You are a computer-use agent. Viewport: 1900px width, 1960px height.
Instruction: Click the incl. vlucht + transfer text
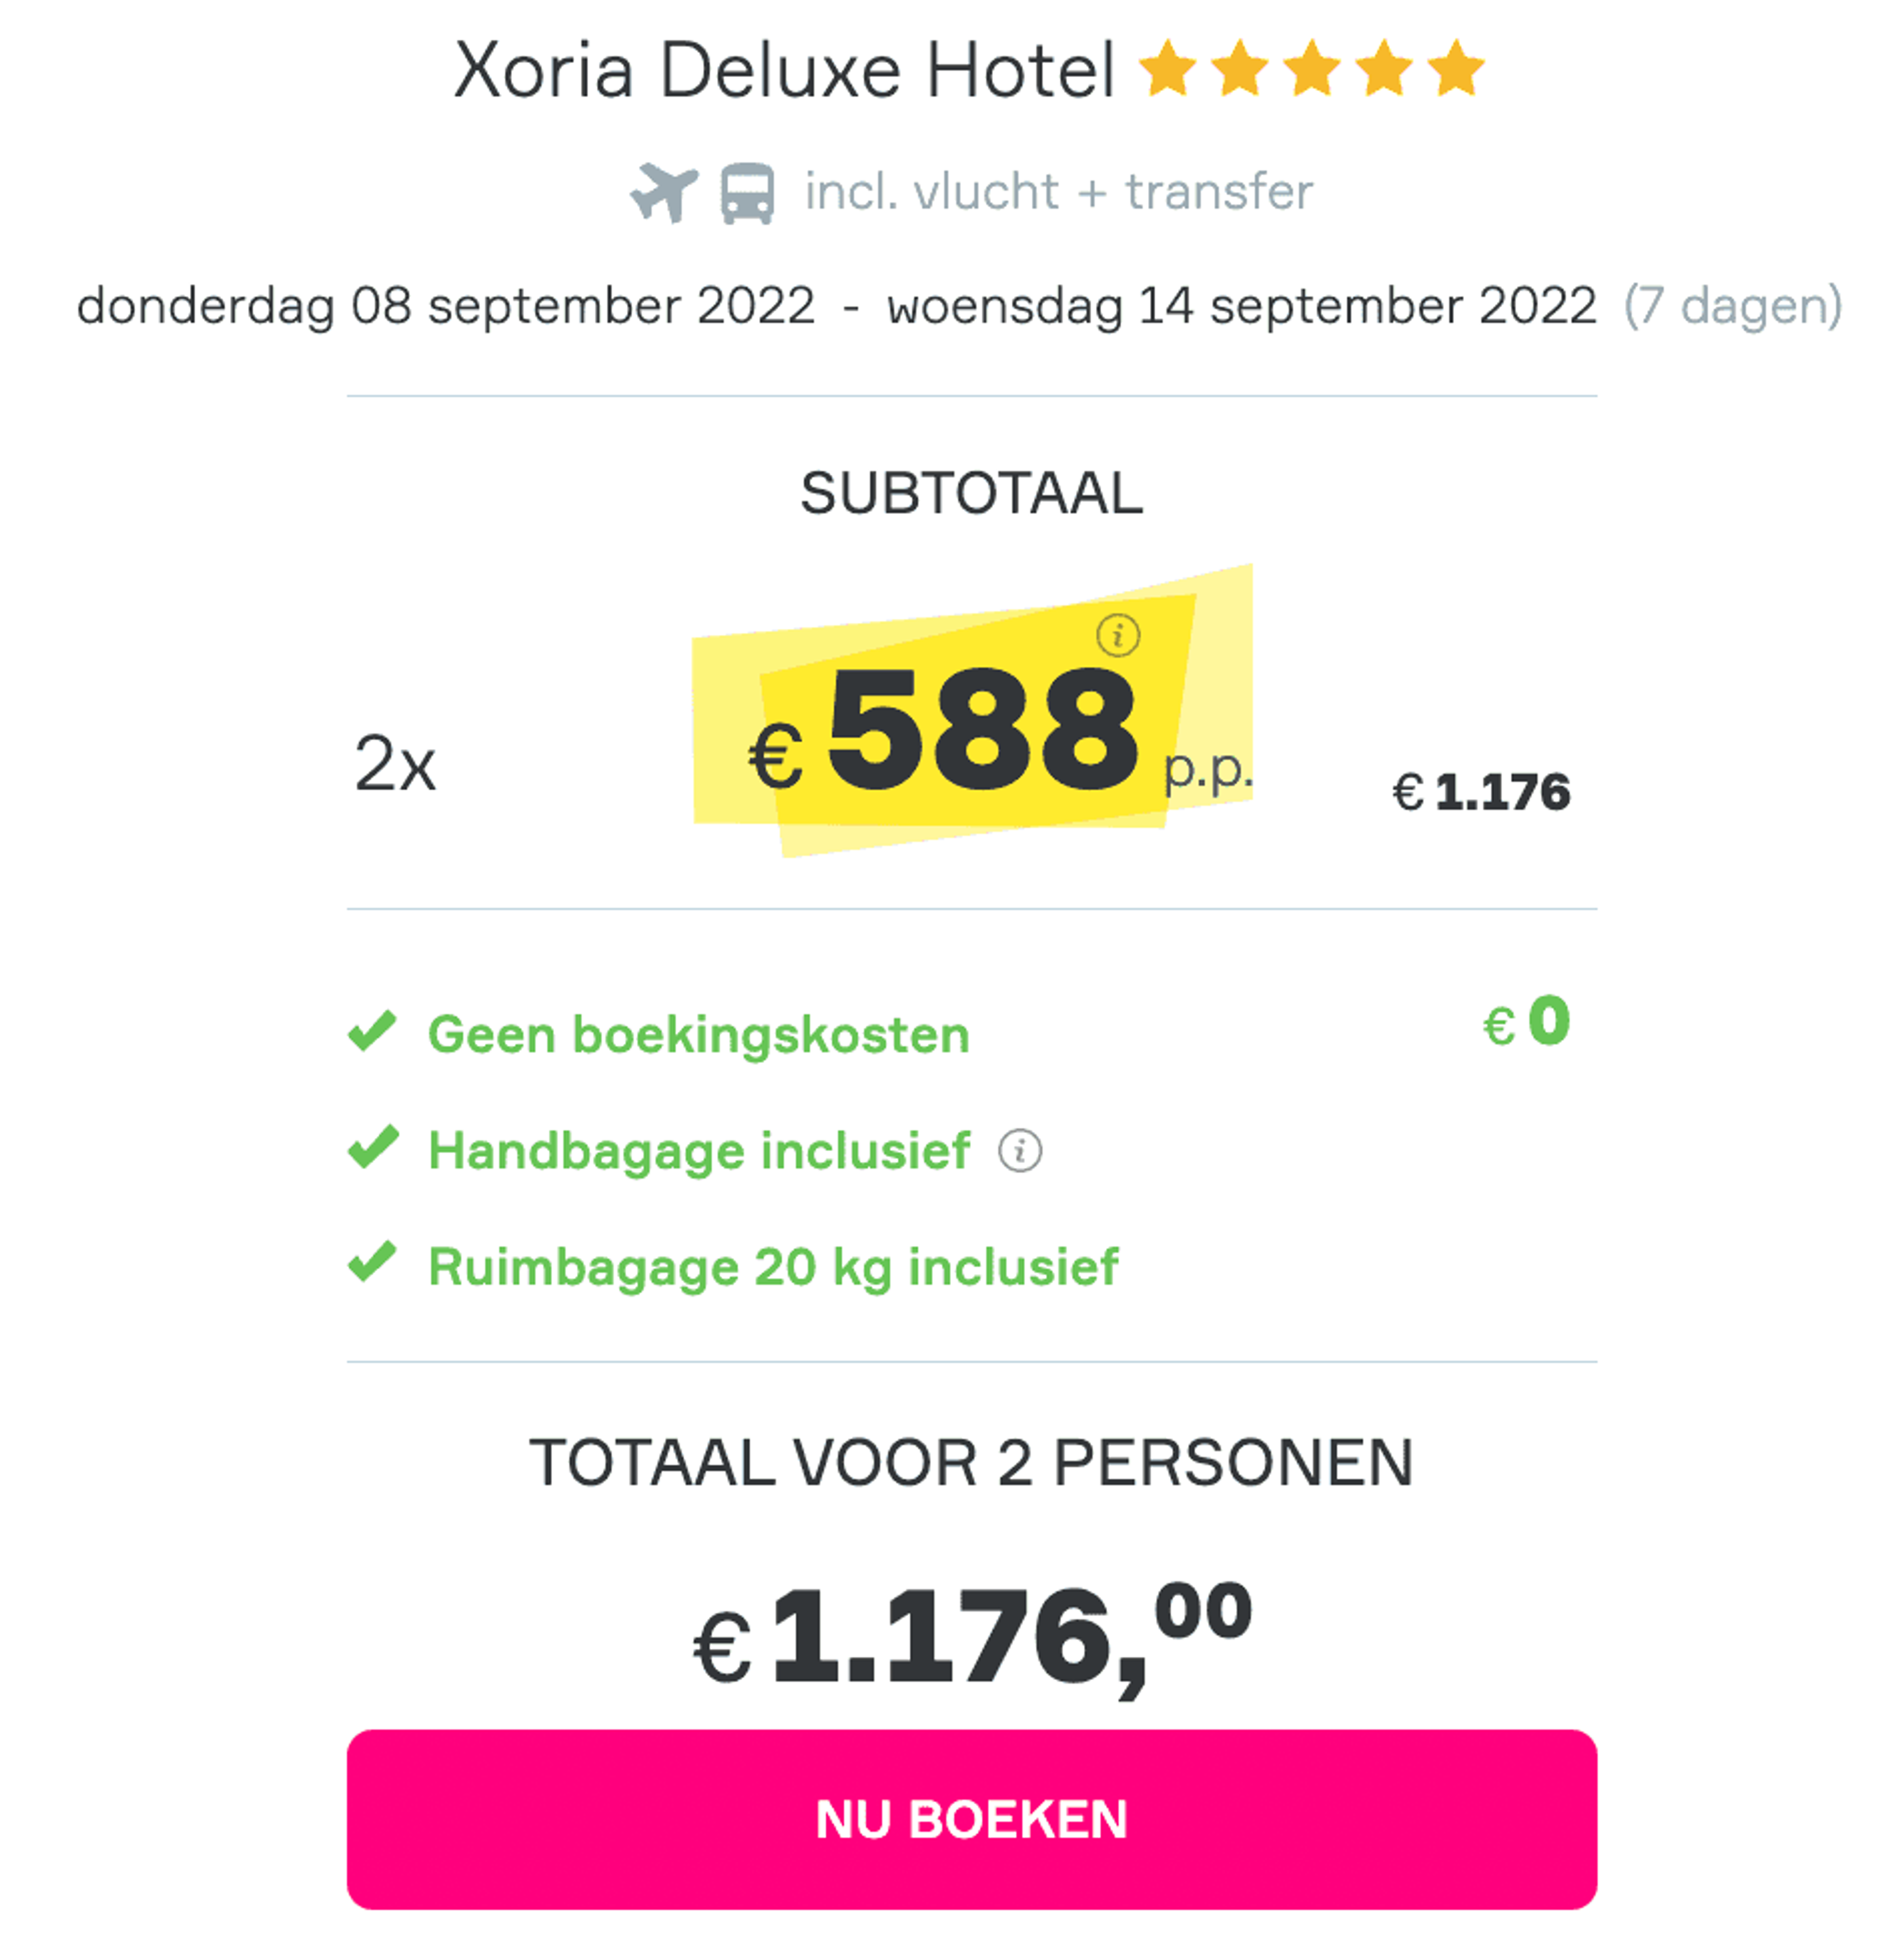pos(1058,191)
